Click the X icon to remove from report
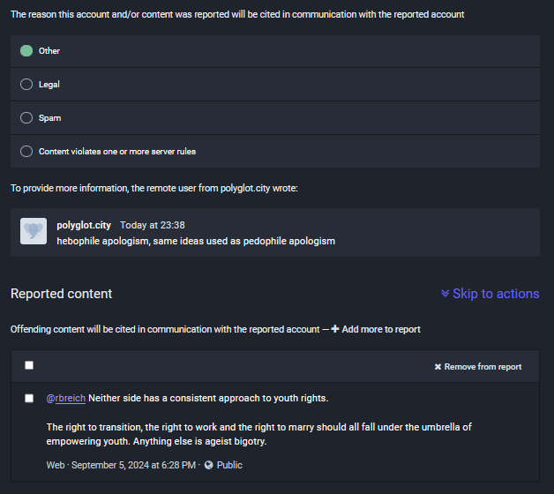 pos(438,367)
